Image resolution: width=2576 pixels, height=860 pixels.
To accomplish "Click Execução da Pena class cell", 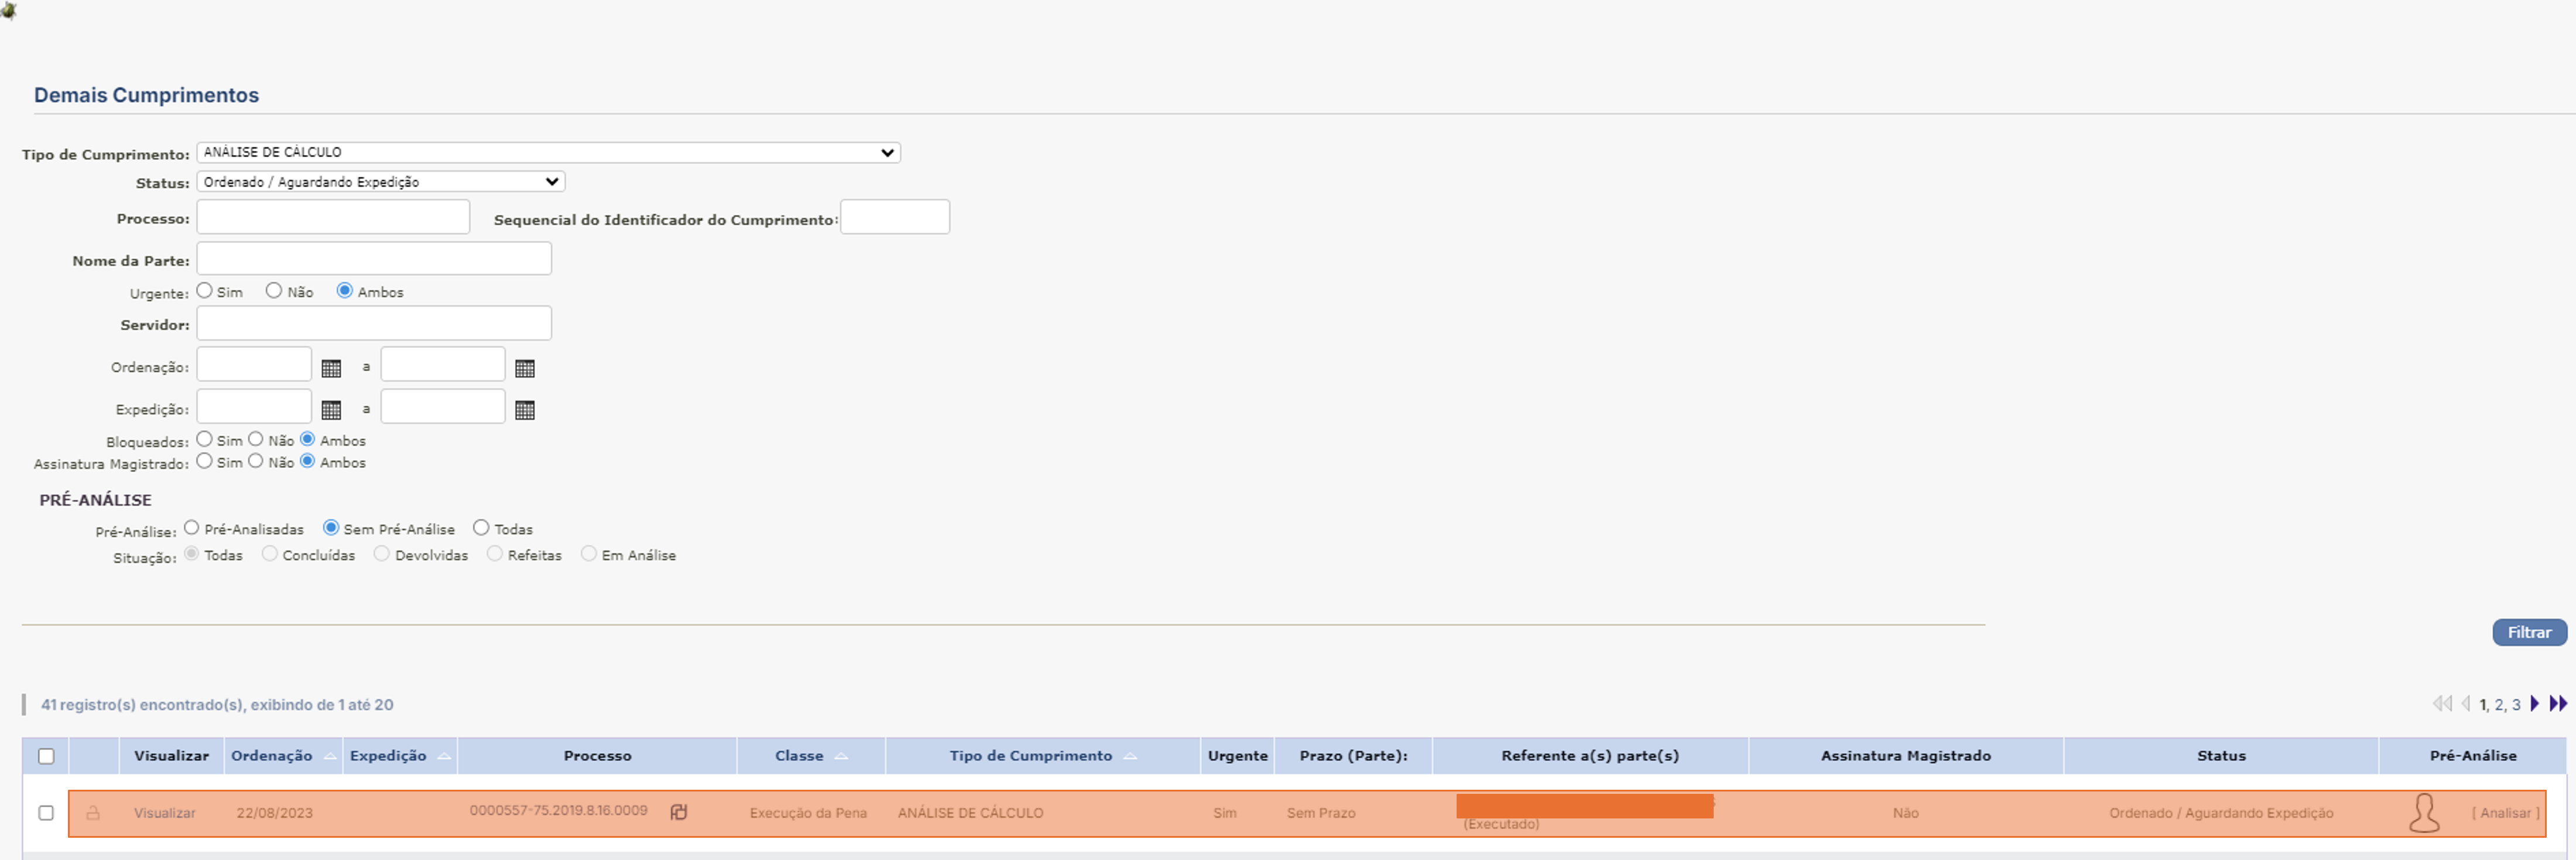I will (808, 813).
